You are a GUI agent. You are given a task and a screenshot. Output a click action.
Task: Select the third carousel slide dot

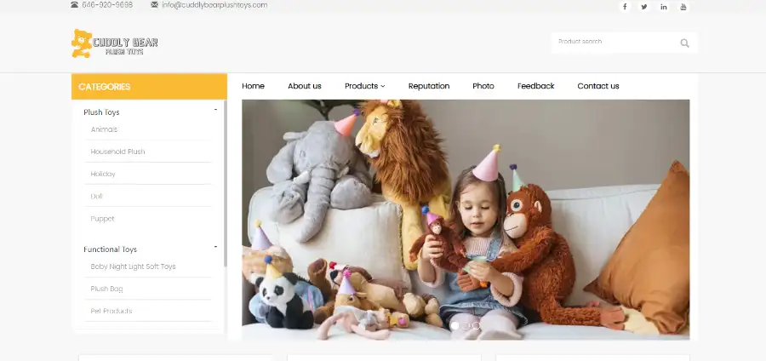pos(476,325)
